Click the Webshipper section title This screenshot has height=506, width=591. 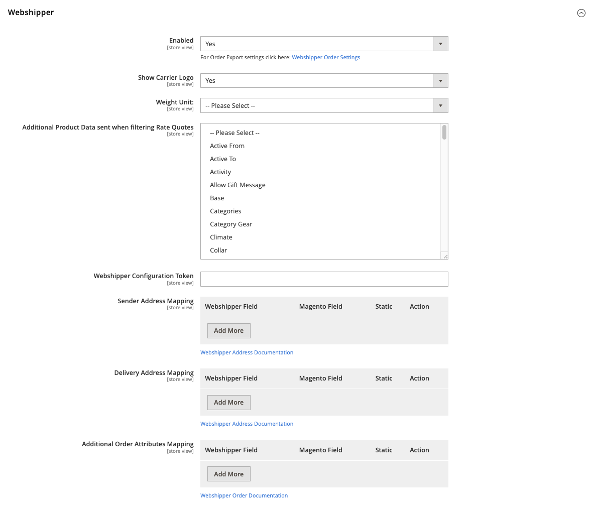tap(31, 13)
